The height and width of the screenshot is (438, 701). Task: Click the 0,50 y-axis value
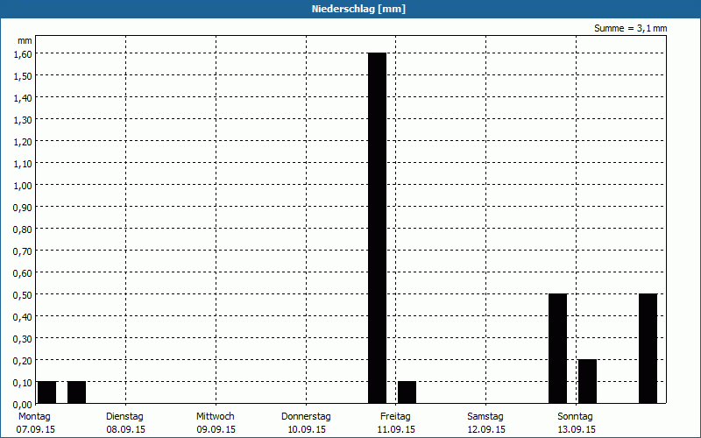click(x=23, y=295)
